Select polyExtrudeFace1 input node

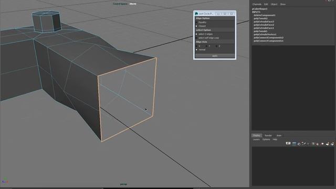pyautogui.click(x=264, y=28)
